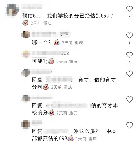Image resolution: width=139 pixels, height=145 pixels.
Task: Open avatar beside the 涨这么多 reply
Action: (25, 124)
